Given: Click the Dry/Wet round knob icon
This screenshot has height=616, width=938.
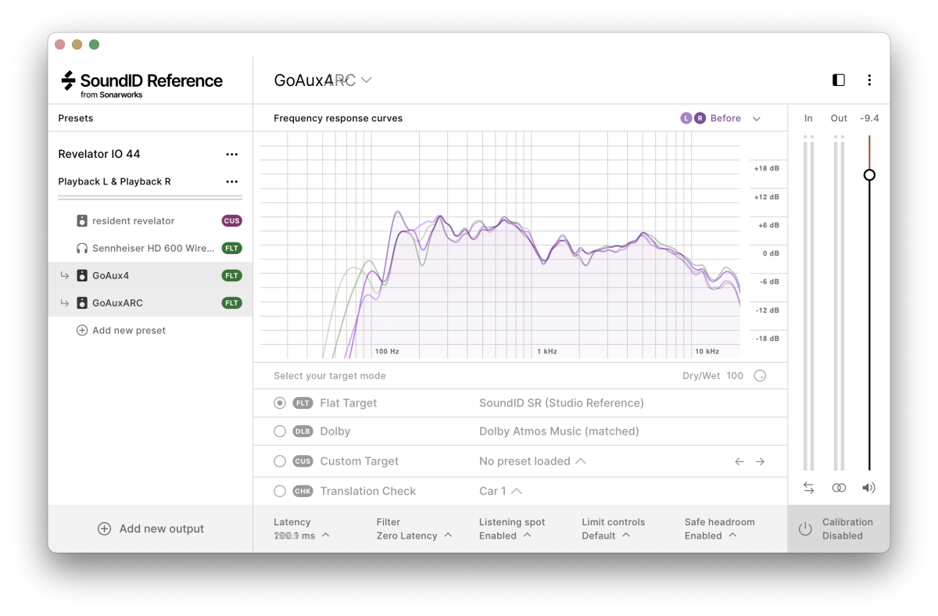Looking at the screenshot, I should pyautogui.click(x=760, y=376).
